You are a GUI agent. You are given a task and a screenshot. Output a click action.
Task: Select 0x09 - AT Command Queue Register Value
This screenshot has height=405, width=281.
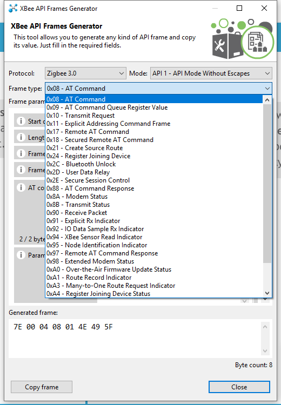point(154,107)
